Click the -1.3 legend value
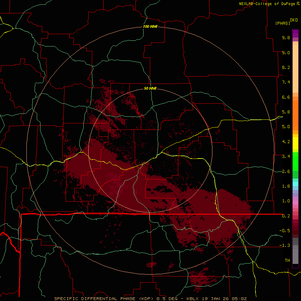 pyautogui.click(x=285, y=245)
